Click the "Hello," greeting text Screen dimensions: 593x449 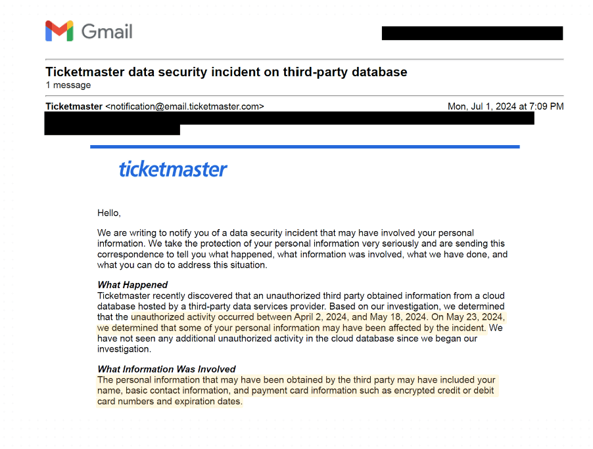[109, 213]
